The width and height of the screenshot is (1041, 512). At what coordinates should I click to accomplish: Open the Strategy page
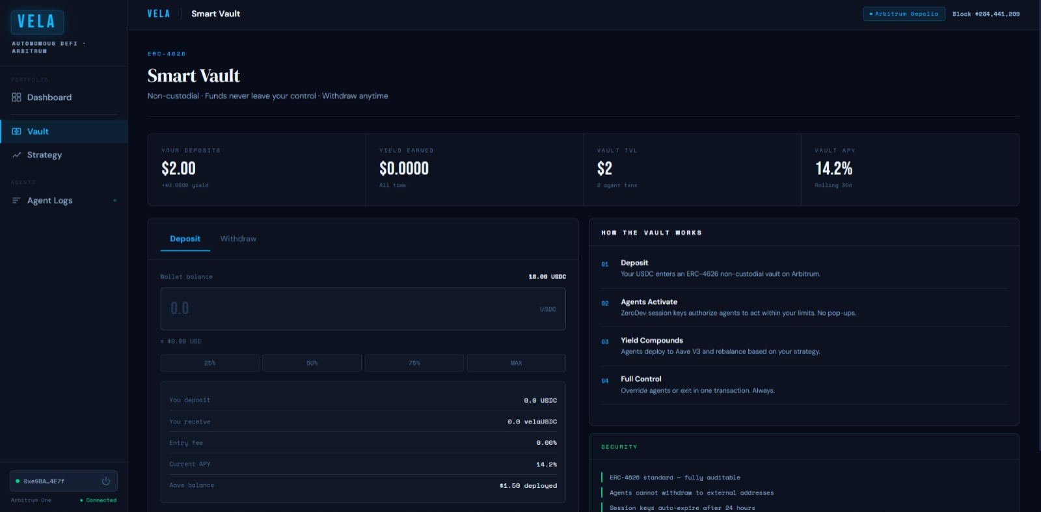[64, 155]
